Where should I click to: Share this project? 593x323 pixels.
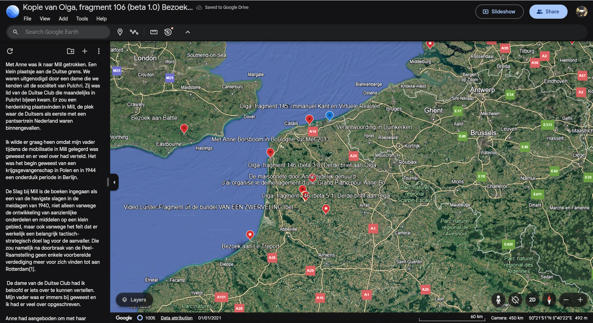(548, 12)
